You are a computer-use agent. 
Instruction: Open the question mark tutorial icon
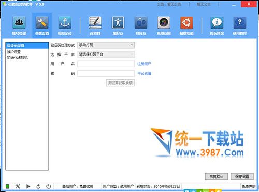click(x=240, y=23)
